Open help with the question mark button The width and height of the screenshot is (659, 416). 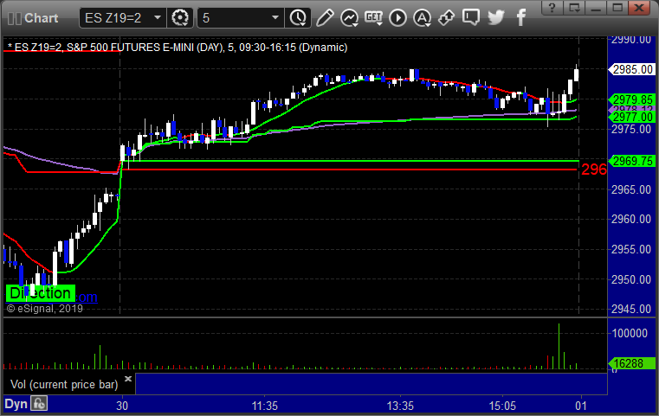pos(552,8)
